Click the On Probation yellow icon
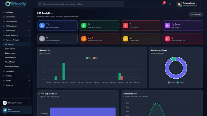This screenshot has height=116, width=207. point(125,39)
